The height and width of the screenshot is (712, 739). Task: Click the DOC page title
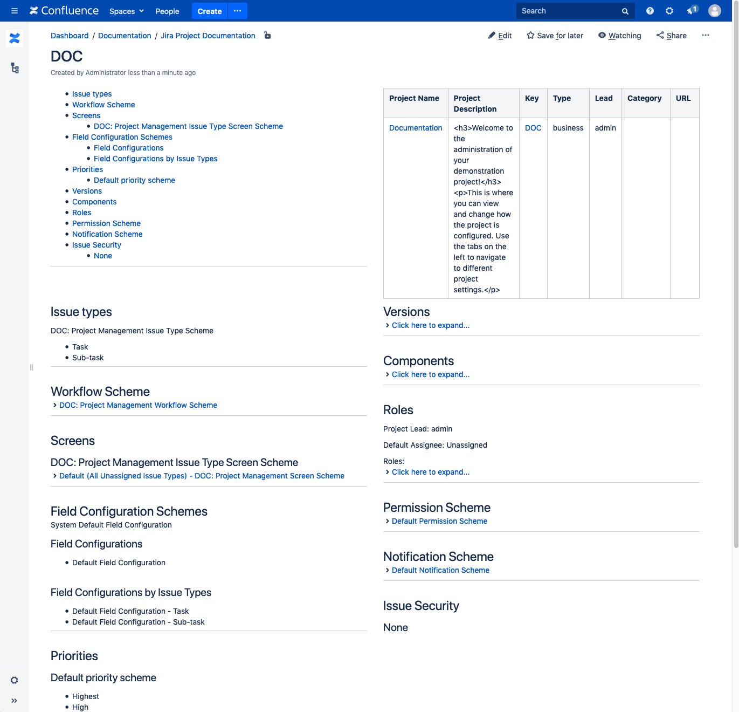click(x=67, y=57)
